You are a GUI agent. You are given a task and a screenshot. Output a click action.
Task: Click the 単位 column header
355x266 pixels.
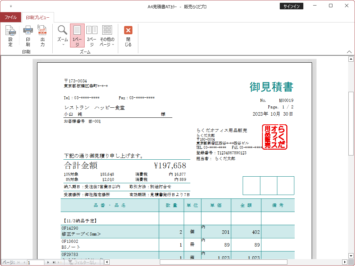[x=192, y=205]
